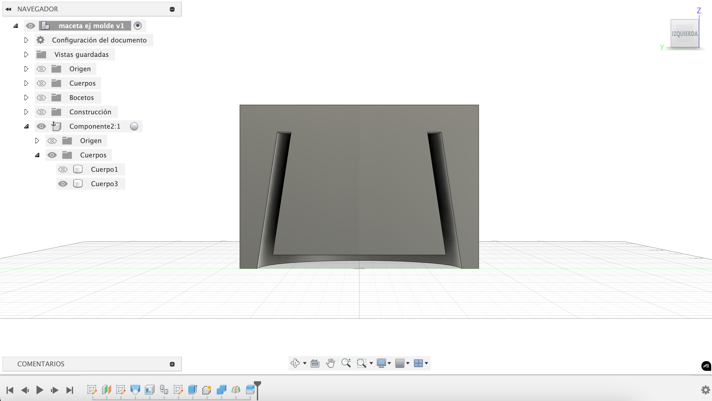The width and height of the screenshot is (712, 401).
Task: Click the Combine feature in timeline
Action: tap(221, 390)
